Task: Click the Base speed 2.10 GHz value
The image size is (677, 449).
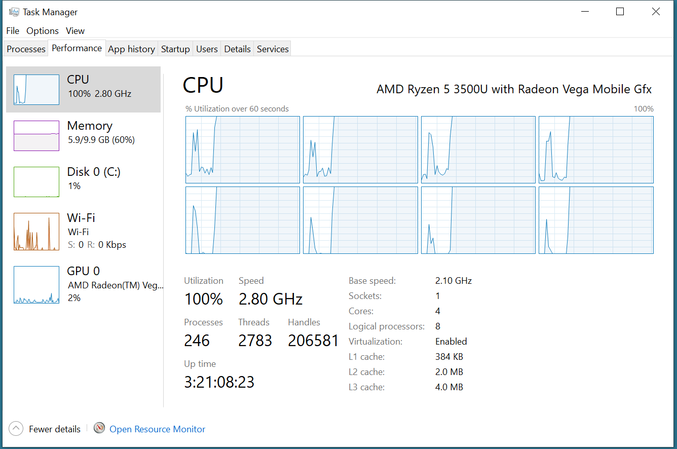Action: click(x=454, y=281)
